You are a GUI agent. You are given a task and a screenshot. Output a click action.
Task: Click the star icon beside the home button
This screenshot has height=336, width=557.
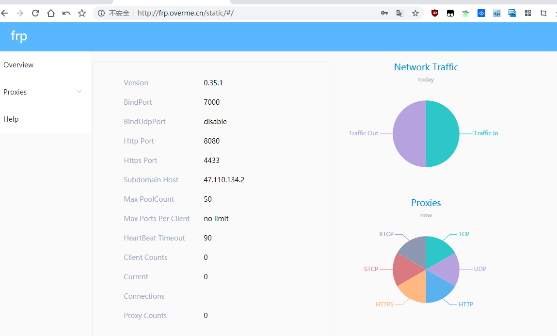pyautogui.click(x=82, y=13)
